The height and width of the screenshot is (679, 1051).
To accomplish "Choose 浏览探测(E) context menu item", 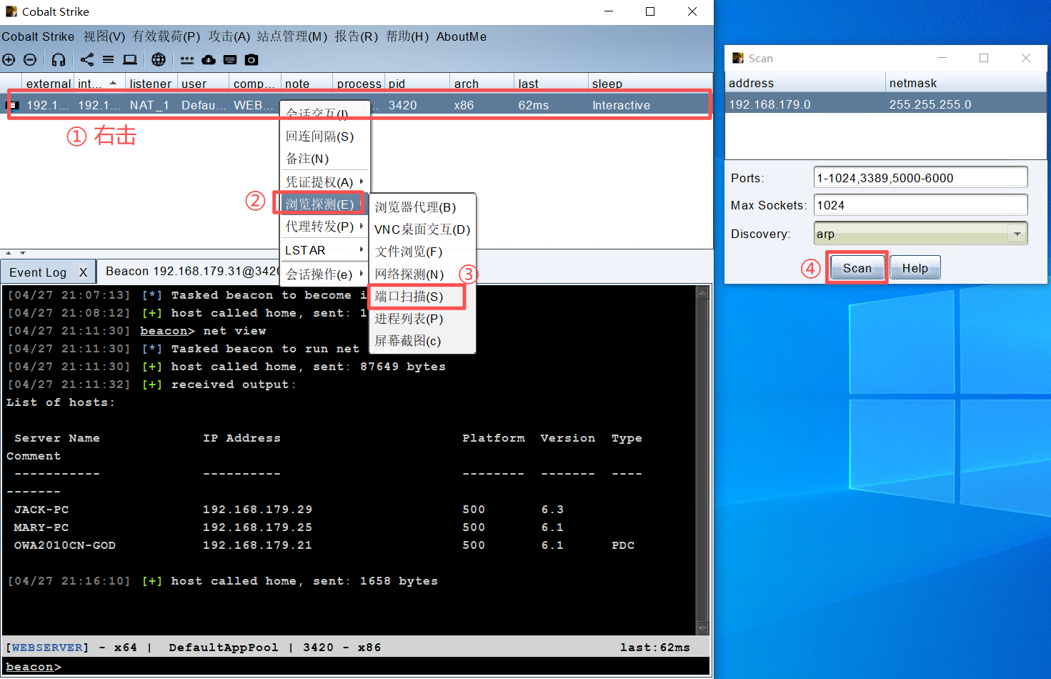I will (x=319, y=204).
